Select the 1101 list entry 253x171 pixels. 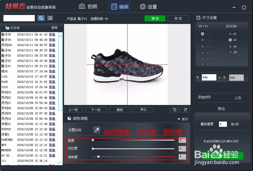(x=28, y=77)
